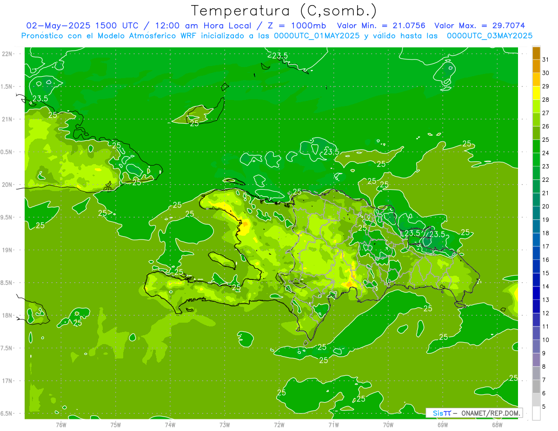Screen dimensions: 558x431
Task: Click the '74W' longitude axis label
Action: (170, 425)
